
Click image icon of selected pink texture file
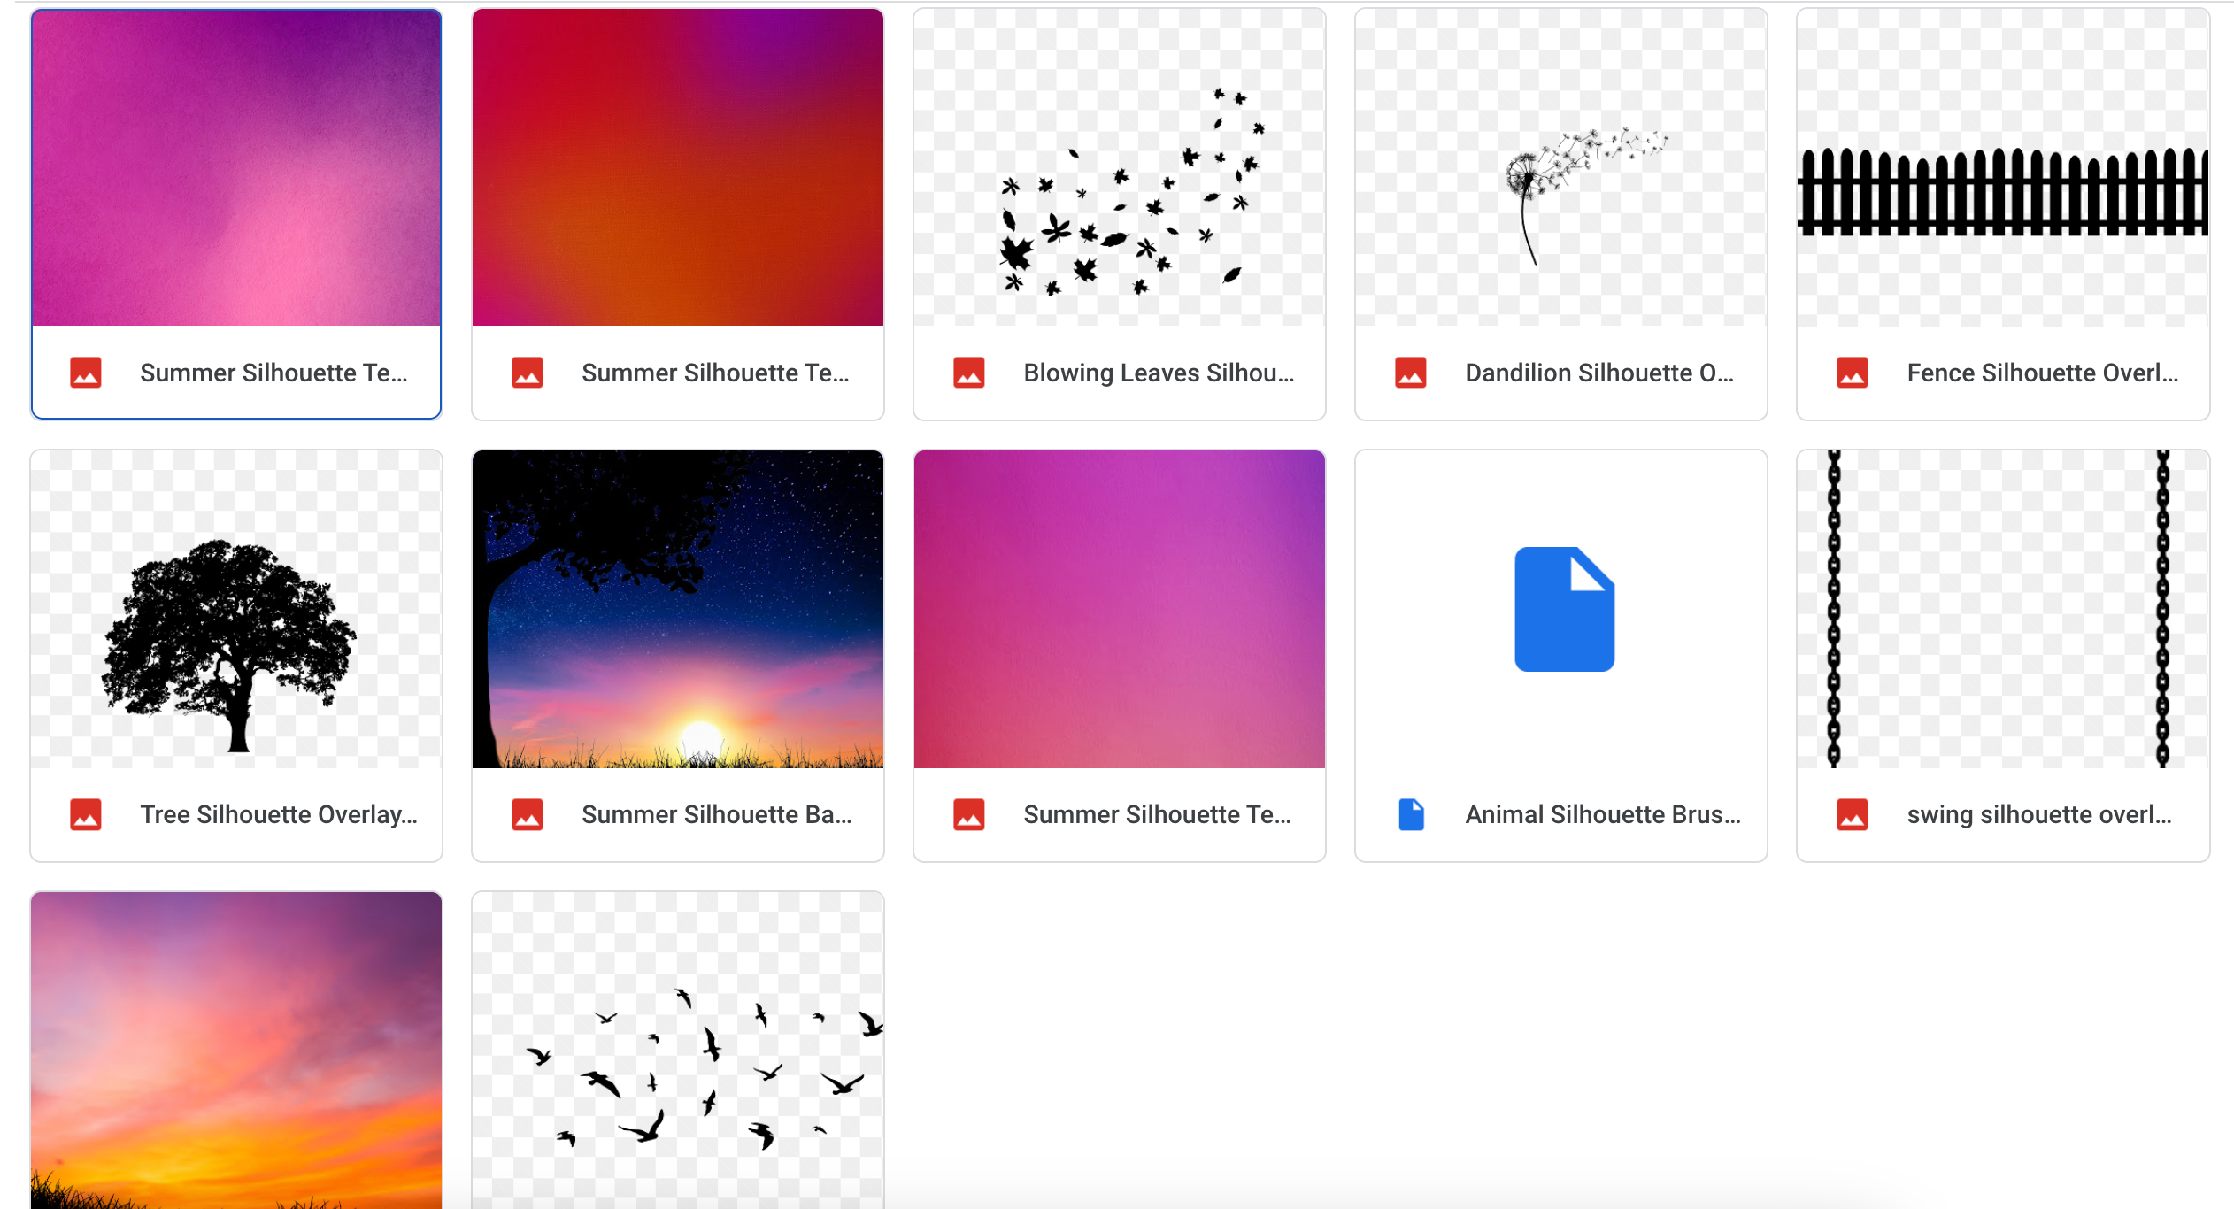[x=86, y=373]
